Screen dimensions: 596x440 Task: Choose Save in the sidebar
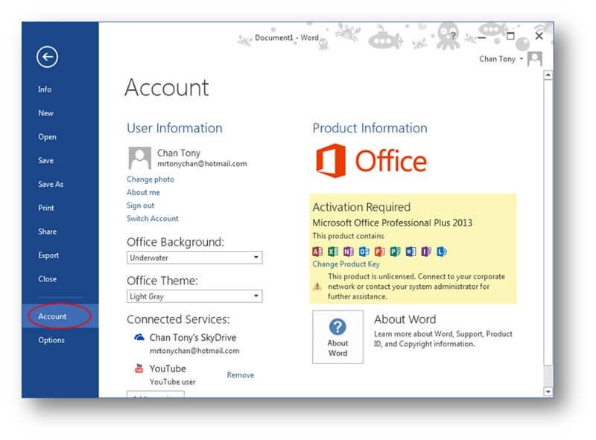(45, 160)
